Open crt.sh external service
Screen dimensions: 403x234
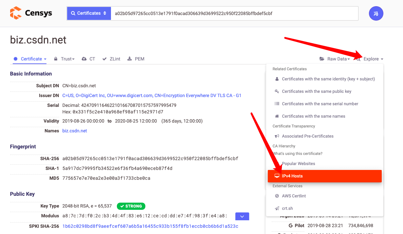click(x=325, y=208)
